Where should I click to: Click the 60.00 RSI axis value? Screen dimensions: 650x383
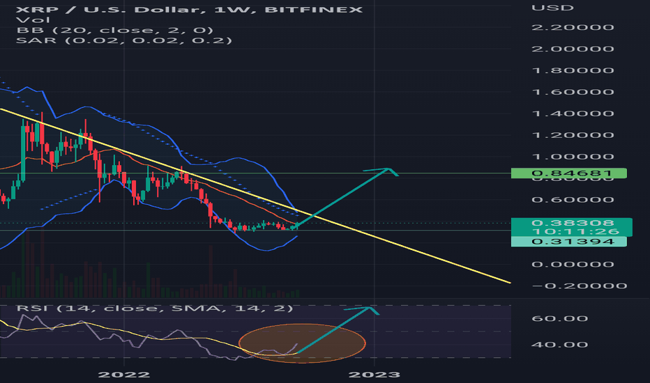[559, 318]
